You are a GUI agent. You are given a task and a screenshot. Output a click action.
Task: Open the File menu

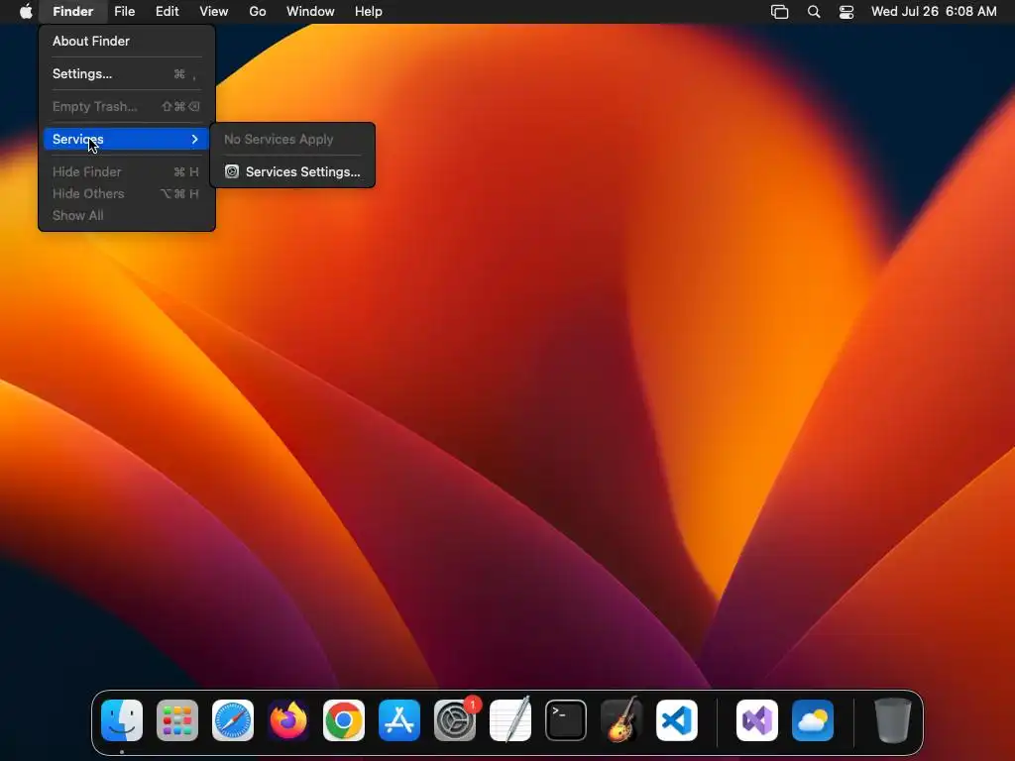[x=124, y=12]
